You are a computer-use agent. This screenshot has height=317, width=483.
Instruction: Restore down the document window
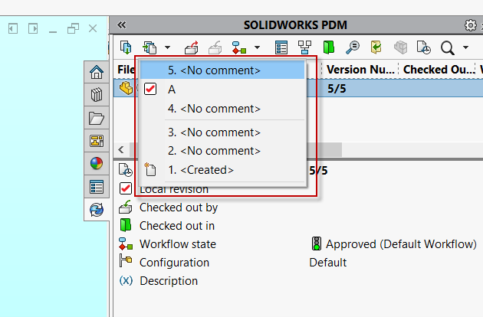click(x=73, y=28)
